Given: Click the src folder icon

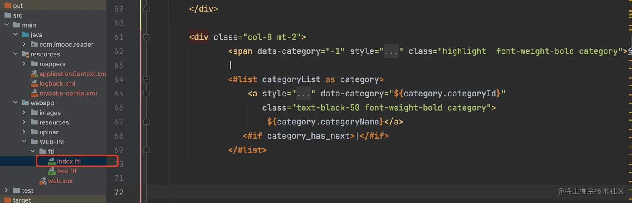Looking at the screenshot, I should pyautogui.click(x=8, y=15).
